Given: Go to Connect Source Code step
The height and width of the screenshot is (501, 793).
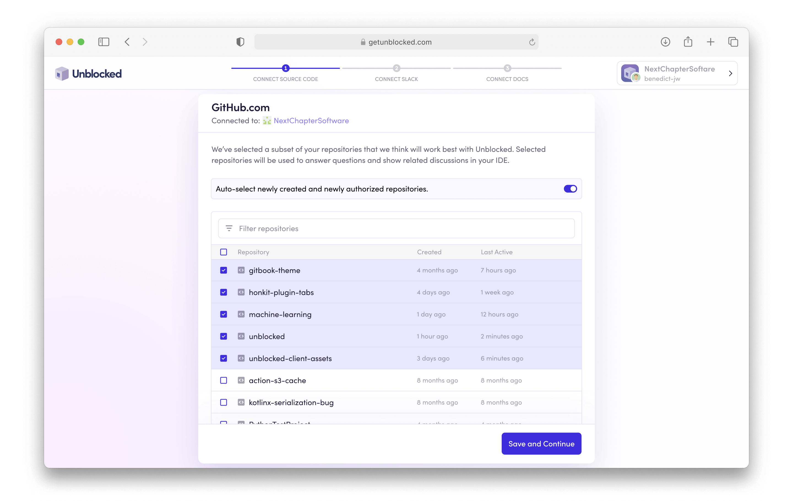Looking at the screenshot, I should pos(286,79).
